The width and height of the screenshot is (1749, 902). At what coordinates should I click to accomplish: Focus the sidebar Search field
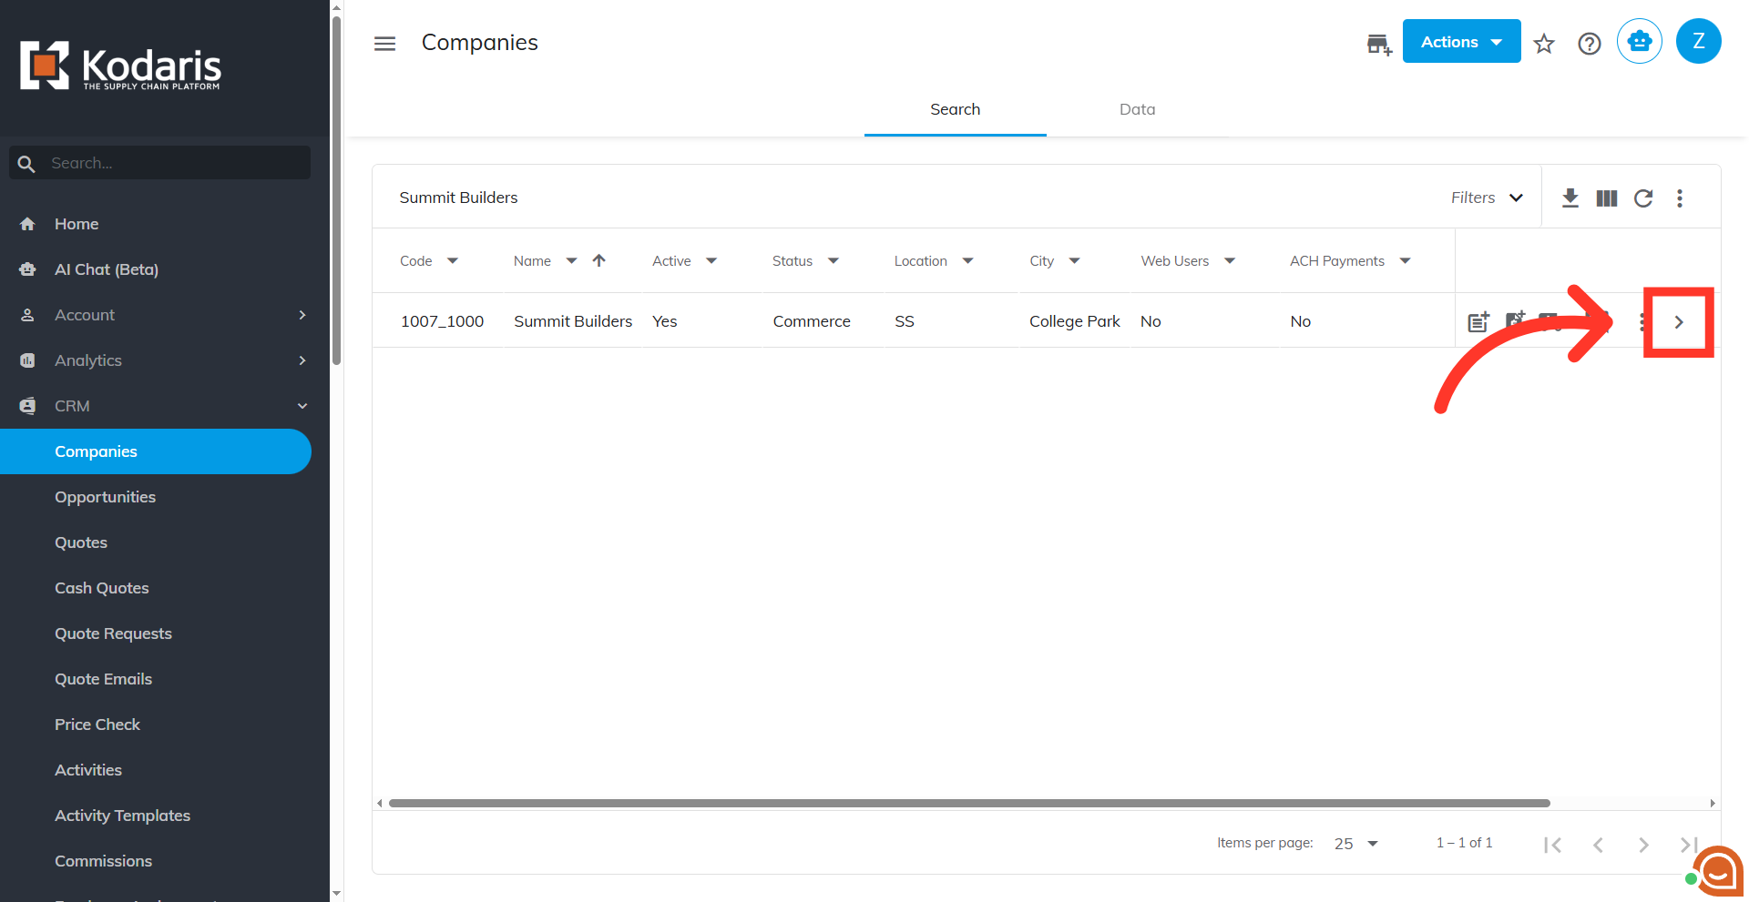point(160,163)
